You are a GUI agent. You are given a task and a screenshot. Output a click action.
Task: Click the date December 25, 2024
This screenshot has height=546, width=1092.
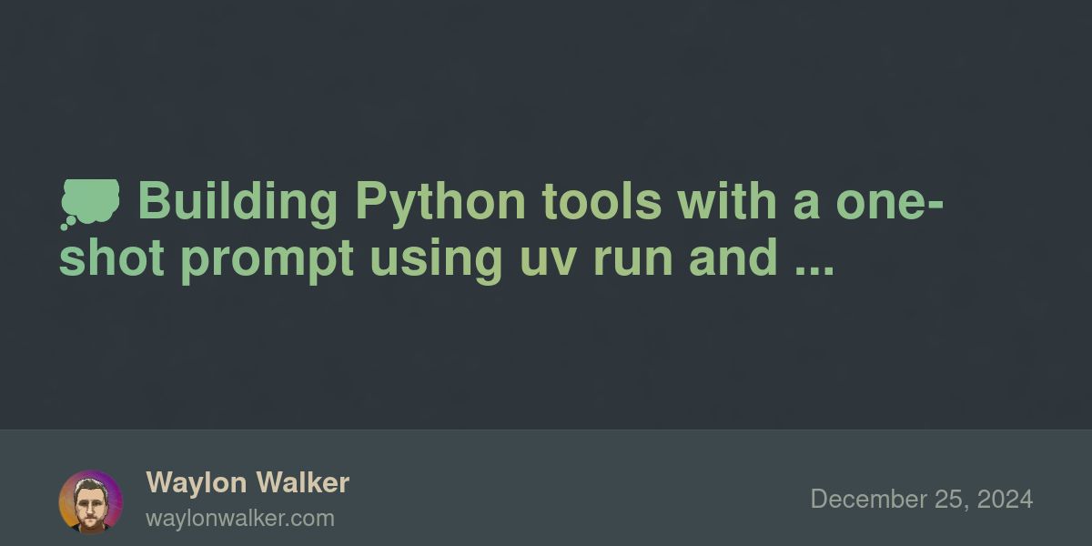[x=921, y=499]
